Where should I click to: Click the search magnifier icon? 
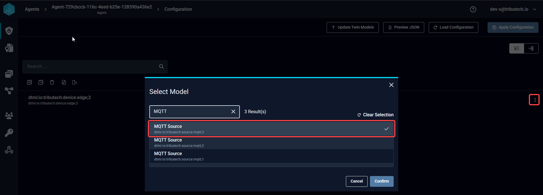pos(161,67)
